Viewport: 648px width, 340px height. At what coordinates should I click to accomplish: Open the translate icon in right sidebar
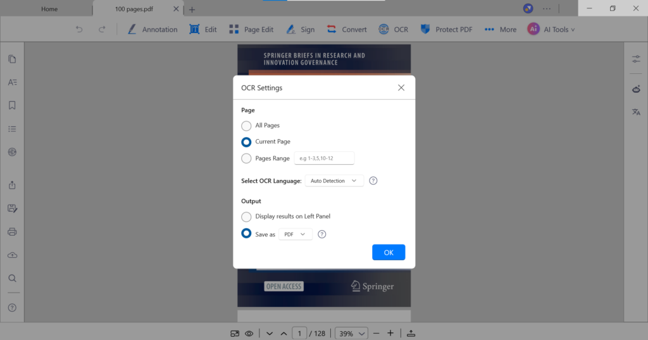click(x=636, y=112)
